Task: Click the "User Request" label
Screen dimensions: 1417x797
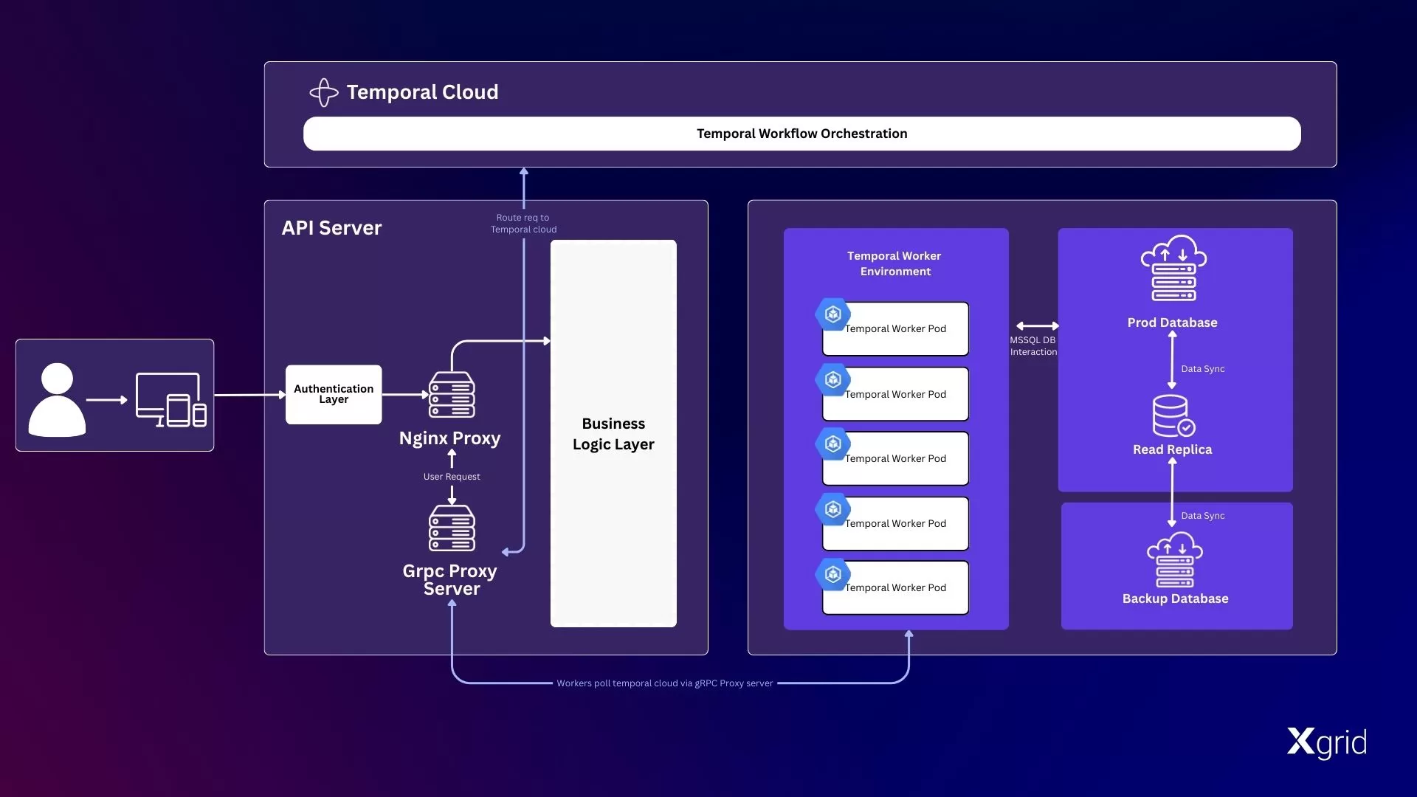Action: [452, 477]
